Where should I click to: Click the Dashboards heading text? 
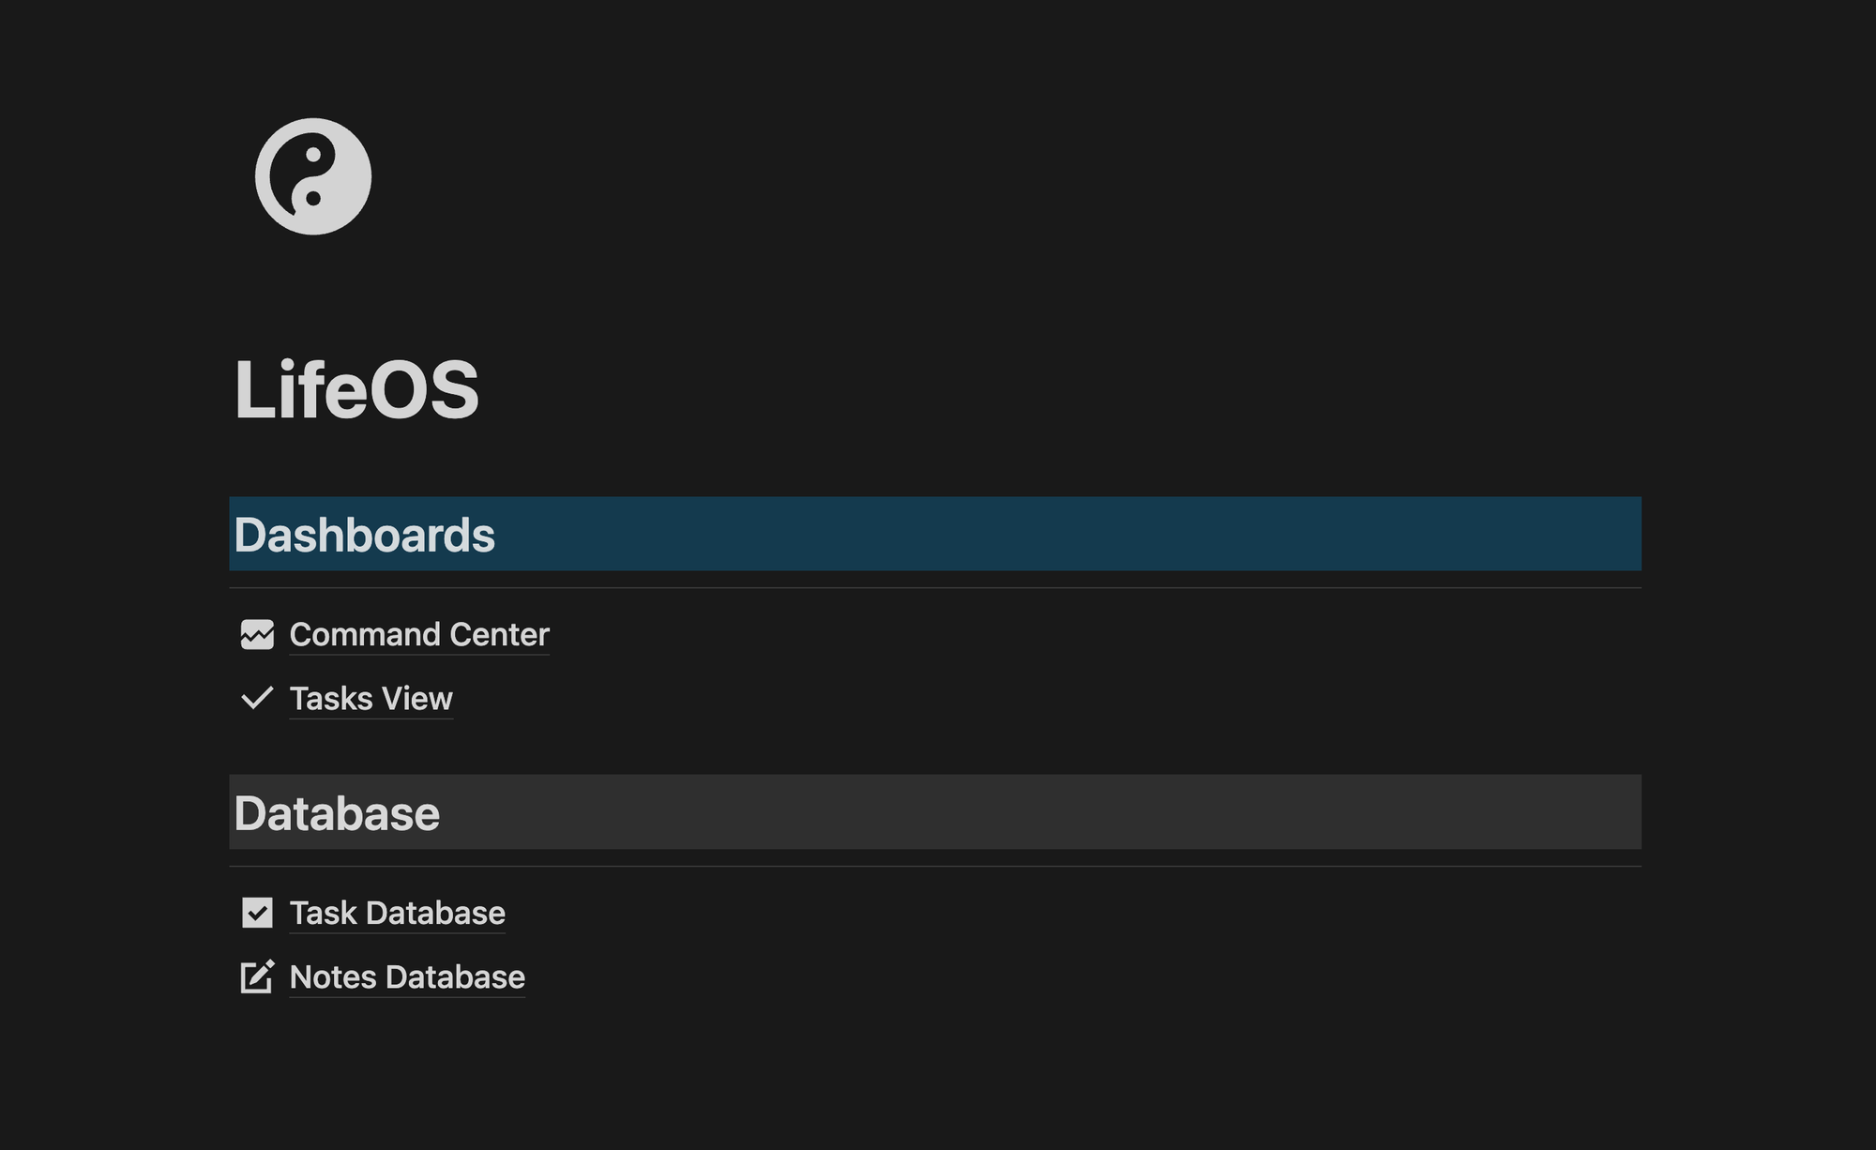click(x=364, y=535)
